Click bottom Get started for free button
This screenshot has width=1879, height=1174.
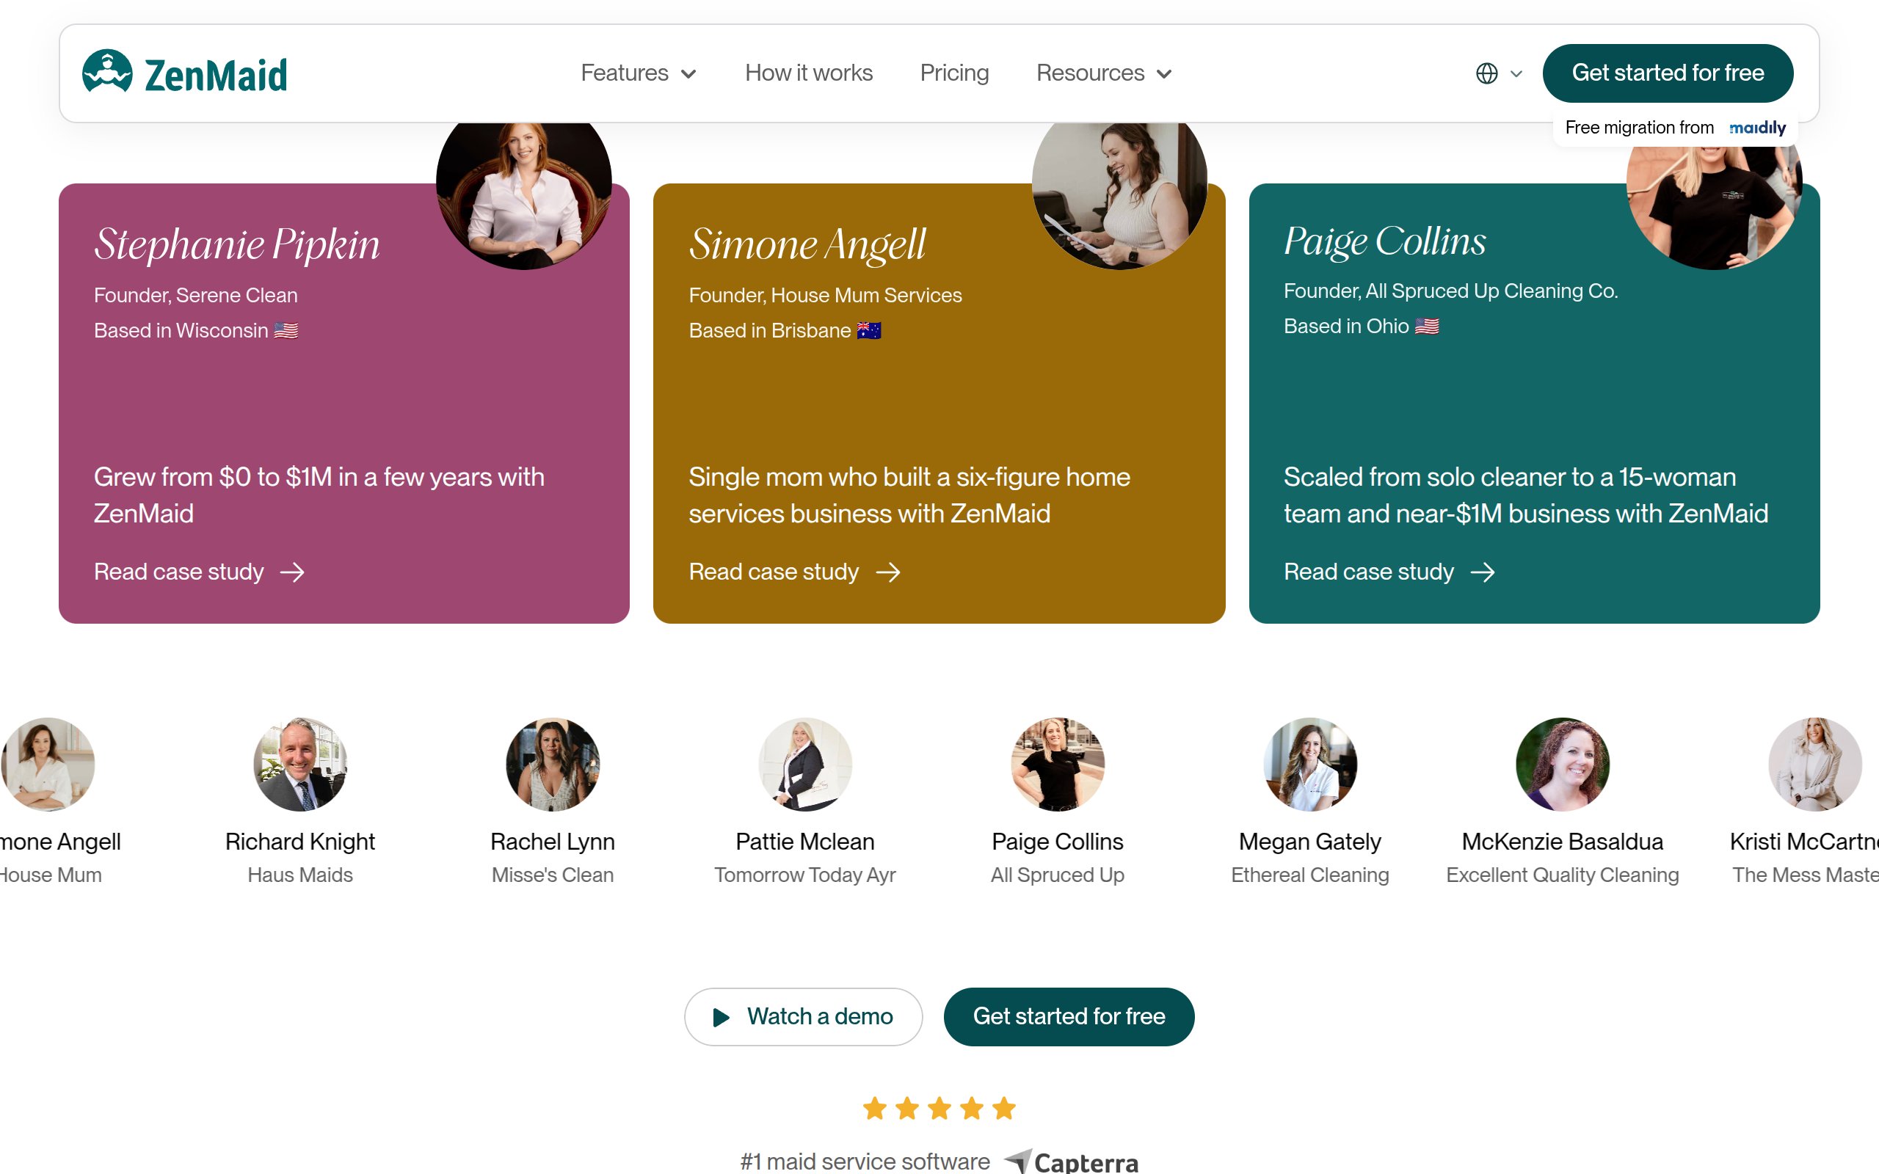click(x=1069, y=1016)
